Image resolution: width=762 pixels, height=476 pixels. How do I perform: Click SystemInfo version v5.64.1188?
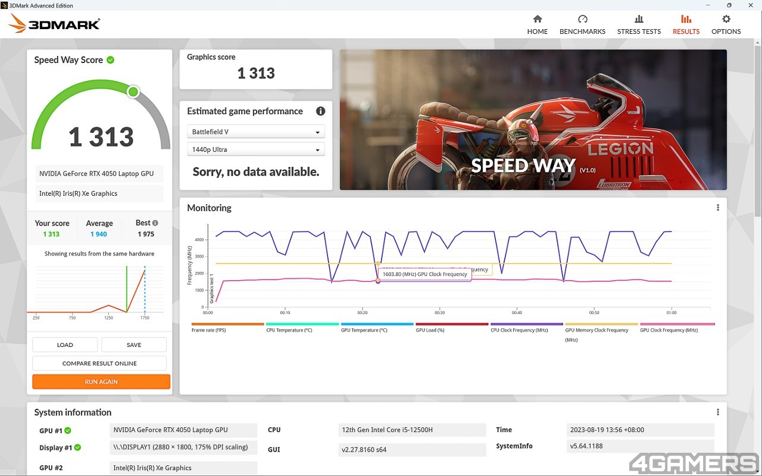(640, 446)
